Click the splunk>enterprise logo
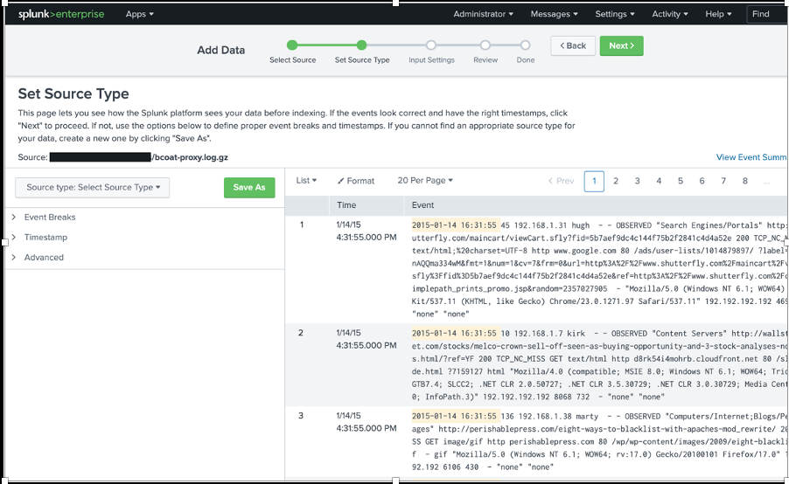Screen dimensions: 789x484 click(x=61, y=14)
